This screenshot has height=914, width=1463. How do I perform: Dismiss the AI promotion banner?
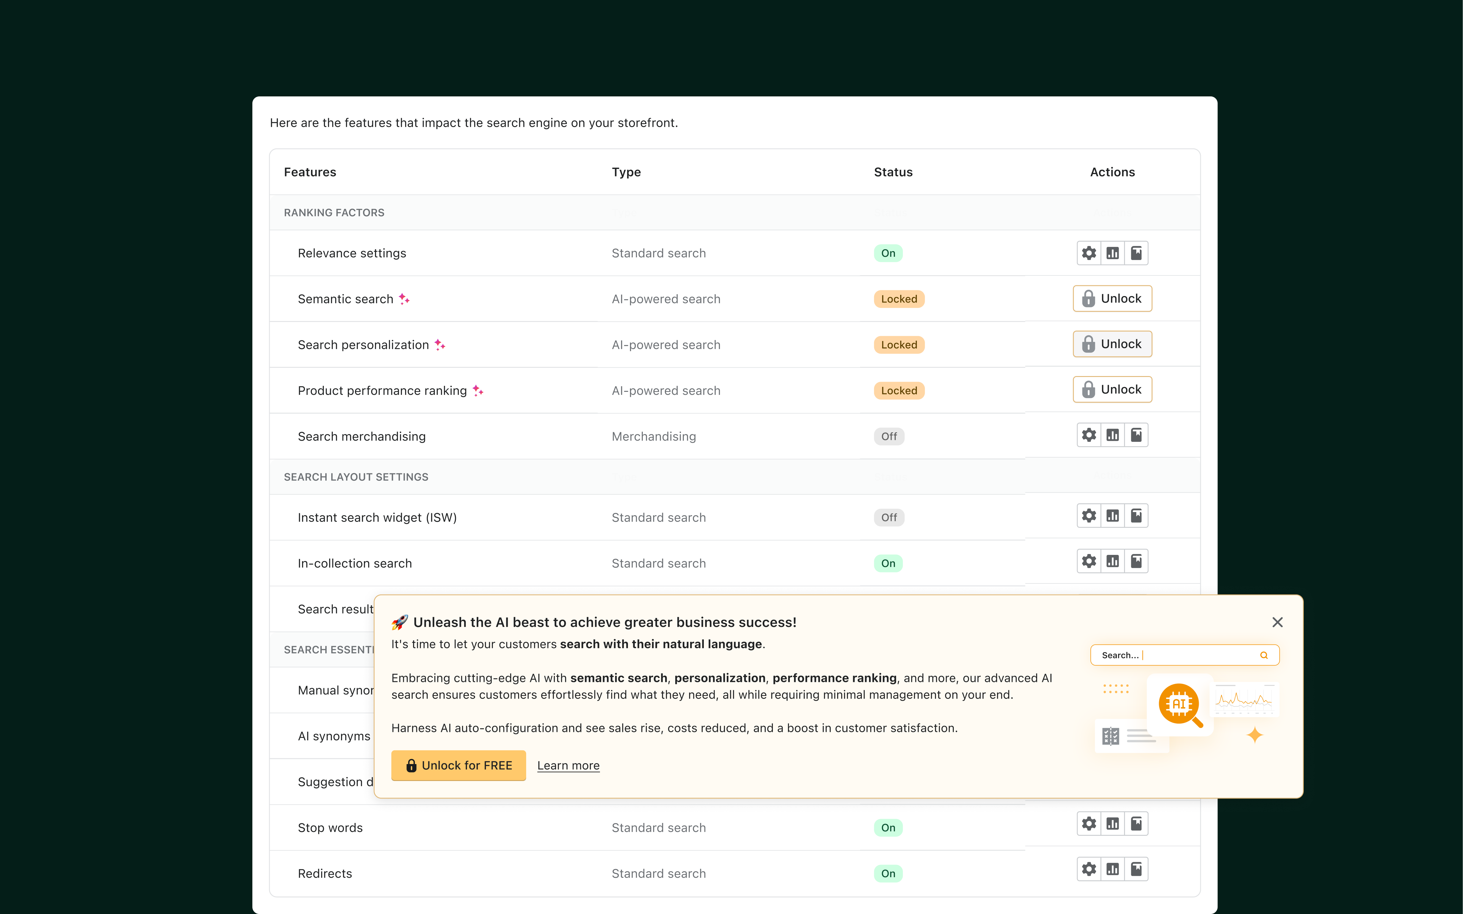pyautogui.click(x=1277, y=622)
